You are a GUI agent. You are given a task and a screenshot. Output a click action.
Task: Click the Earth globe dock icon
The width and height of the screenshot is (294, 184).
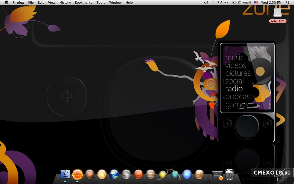pyautogui.click(x=114, y=174)
